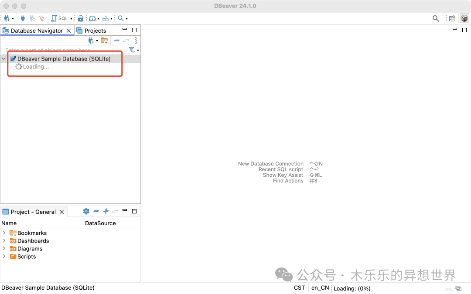This screenshot has width=471, height=294.
Task: Click the New Connection plug icon in main toolbar
Action: [7, 18]
